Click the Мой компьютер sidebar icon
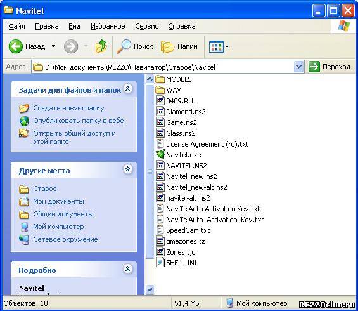 24,227
